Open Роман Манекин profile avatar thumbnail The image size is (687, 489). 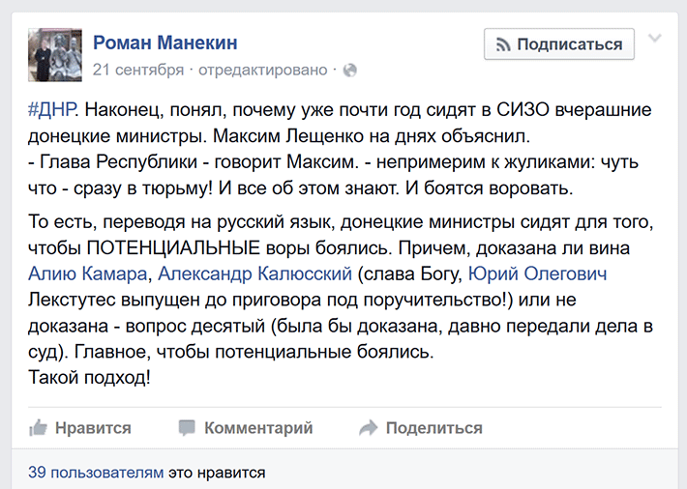pyautogui.click(x=55, y=55)
